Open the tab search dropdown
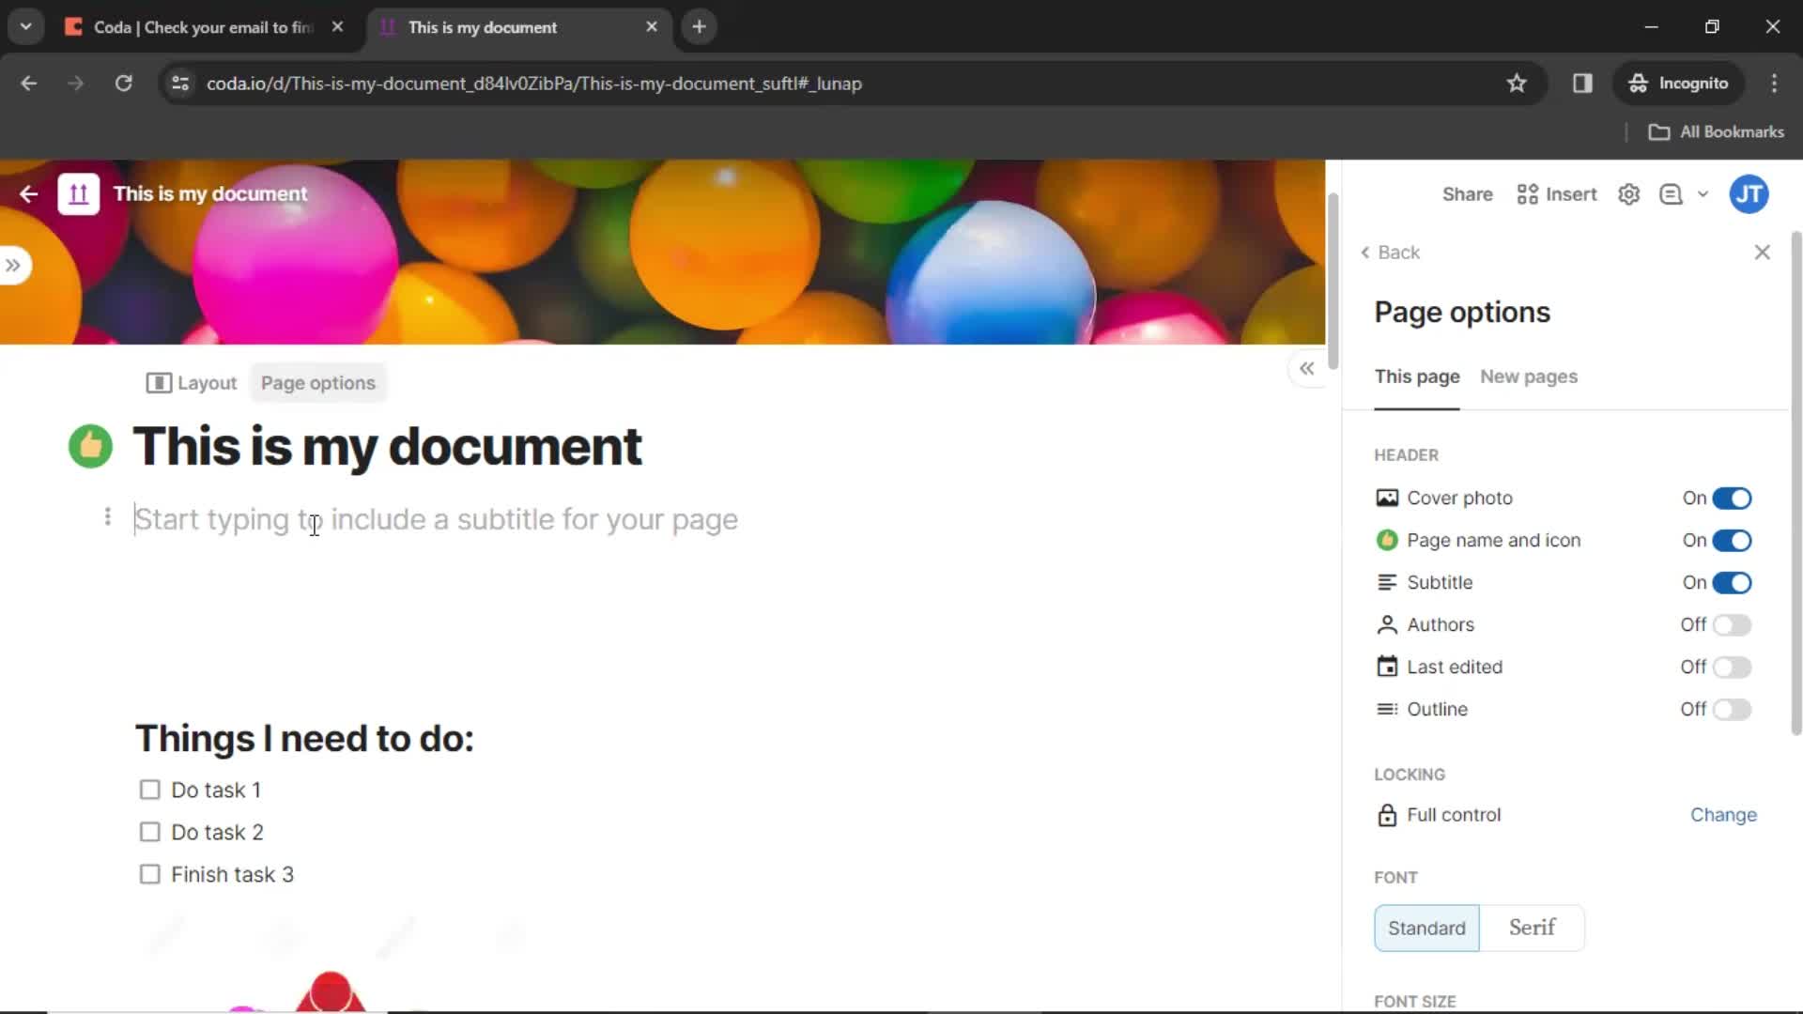 25,27
